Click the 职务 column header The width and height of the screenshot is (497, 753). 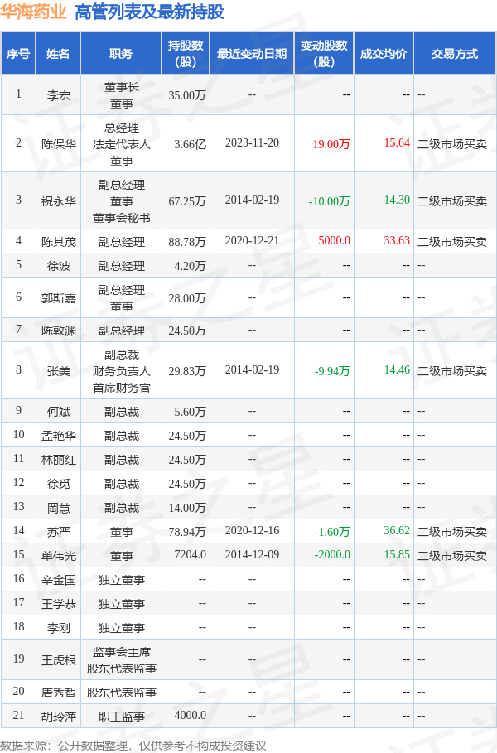point(121,54)
